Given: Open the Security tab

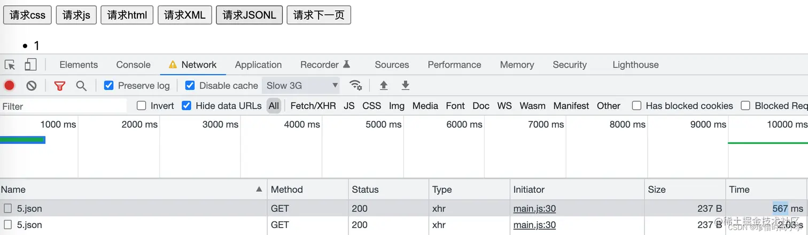Looking at the screenshot, I should (570, 64).
